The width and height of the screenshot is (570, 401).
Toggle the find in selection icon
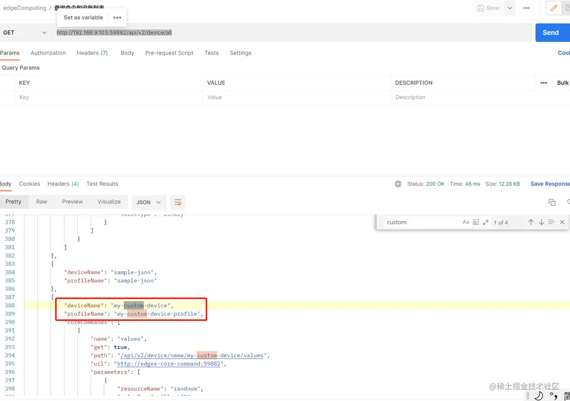click(552, 222)
